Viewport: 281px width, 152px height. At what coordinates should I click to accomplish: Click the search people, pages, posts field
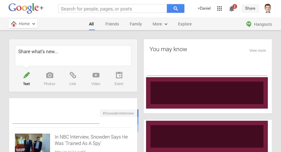click(x=112, y=8)
